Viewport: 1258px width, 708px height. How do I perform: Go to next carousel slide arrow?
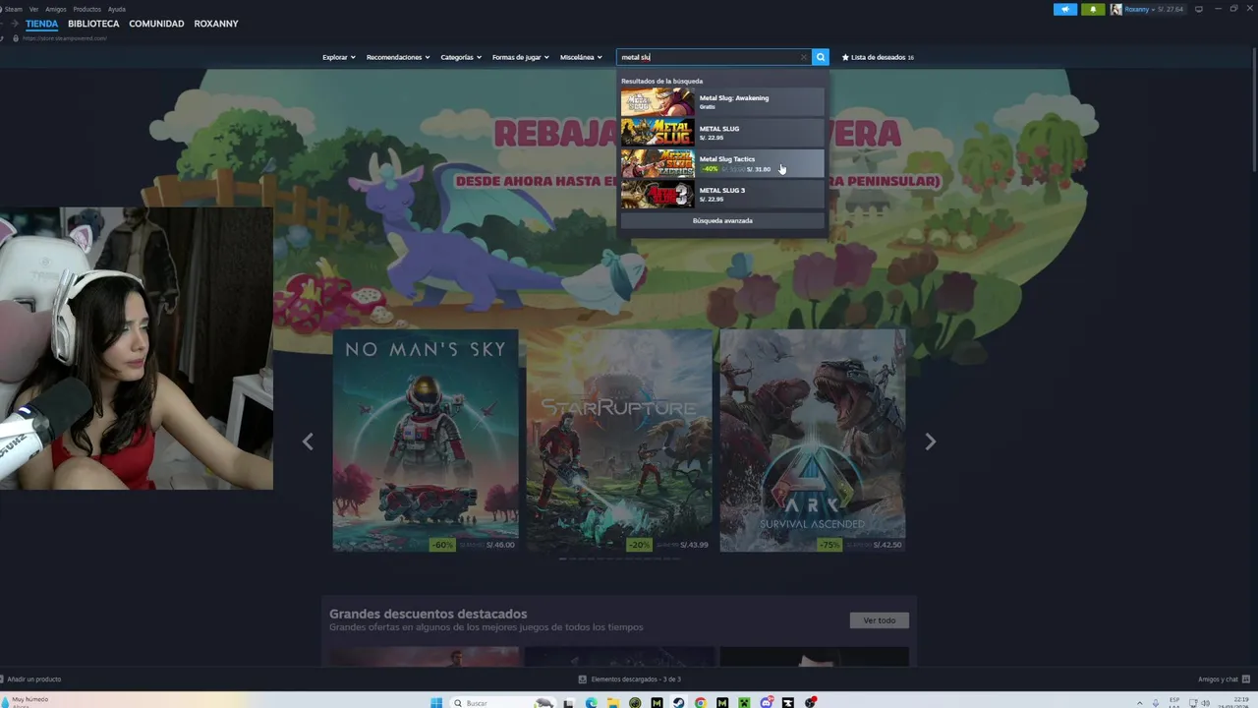pyautogui.click(x=930, y=442)
